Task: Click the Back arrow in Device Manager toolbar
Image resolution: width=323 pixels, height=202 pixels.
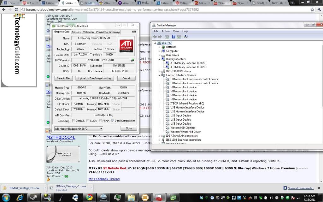Action: click(155, 37)
